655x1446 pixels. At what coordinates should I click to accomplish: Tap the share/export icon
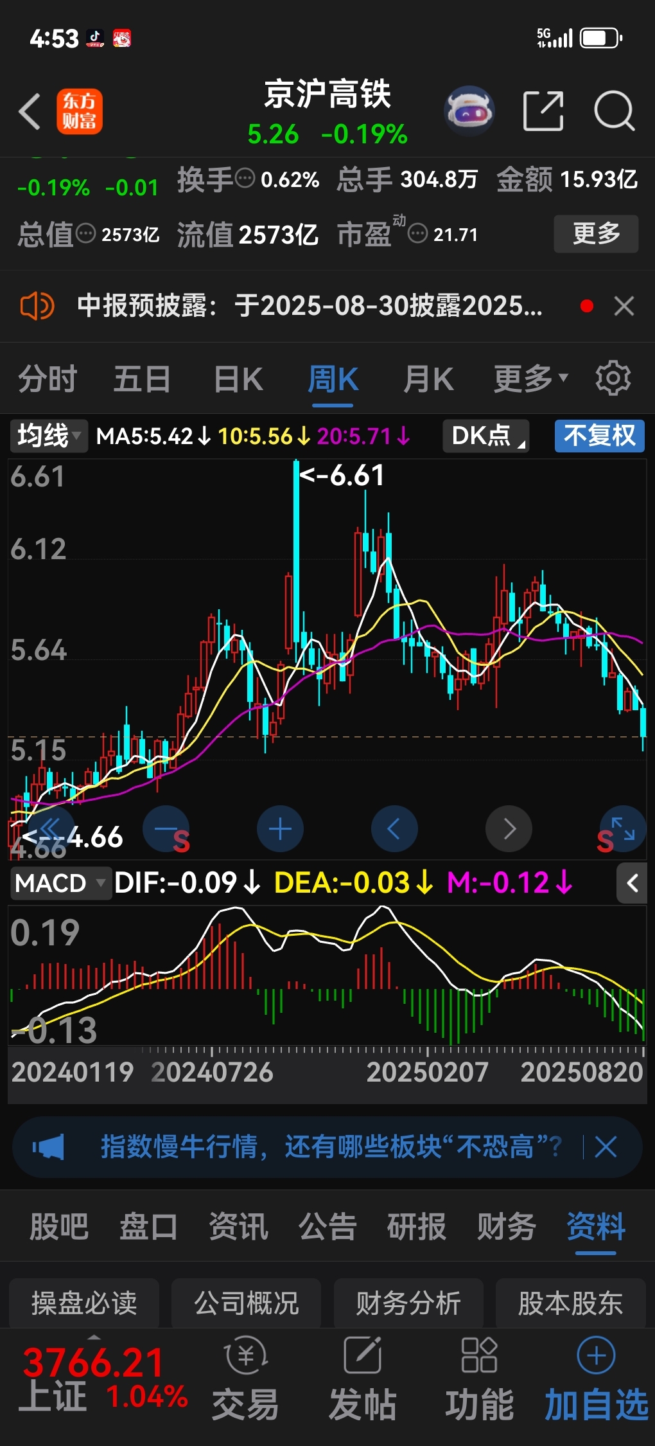(543, 111)
